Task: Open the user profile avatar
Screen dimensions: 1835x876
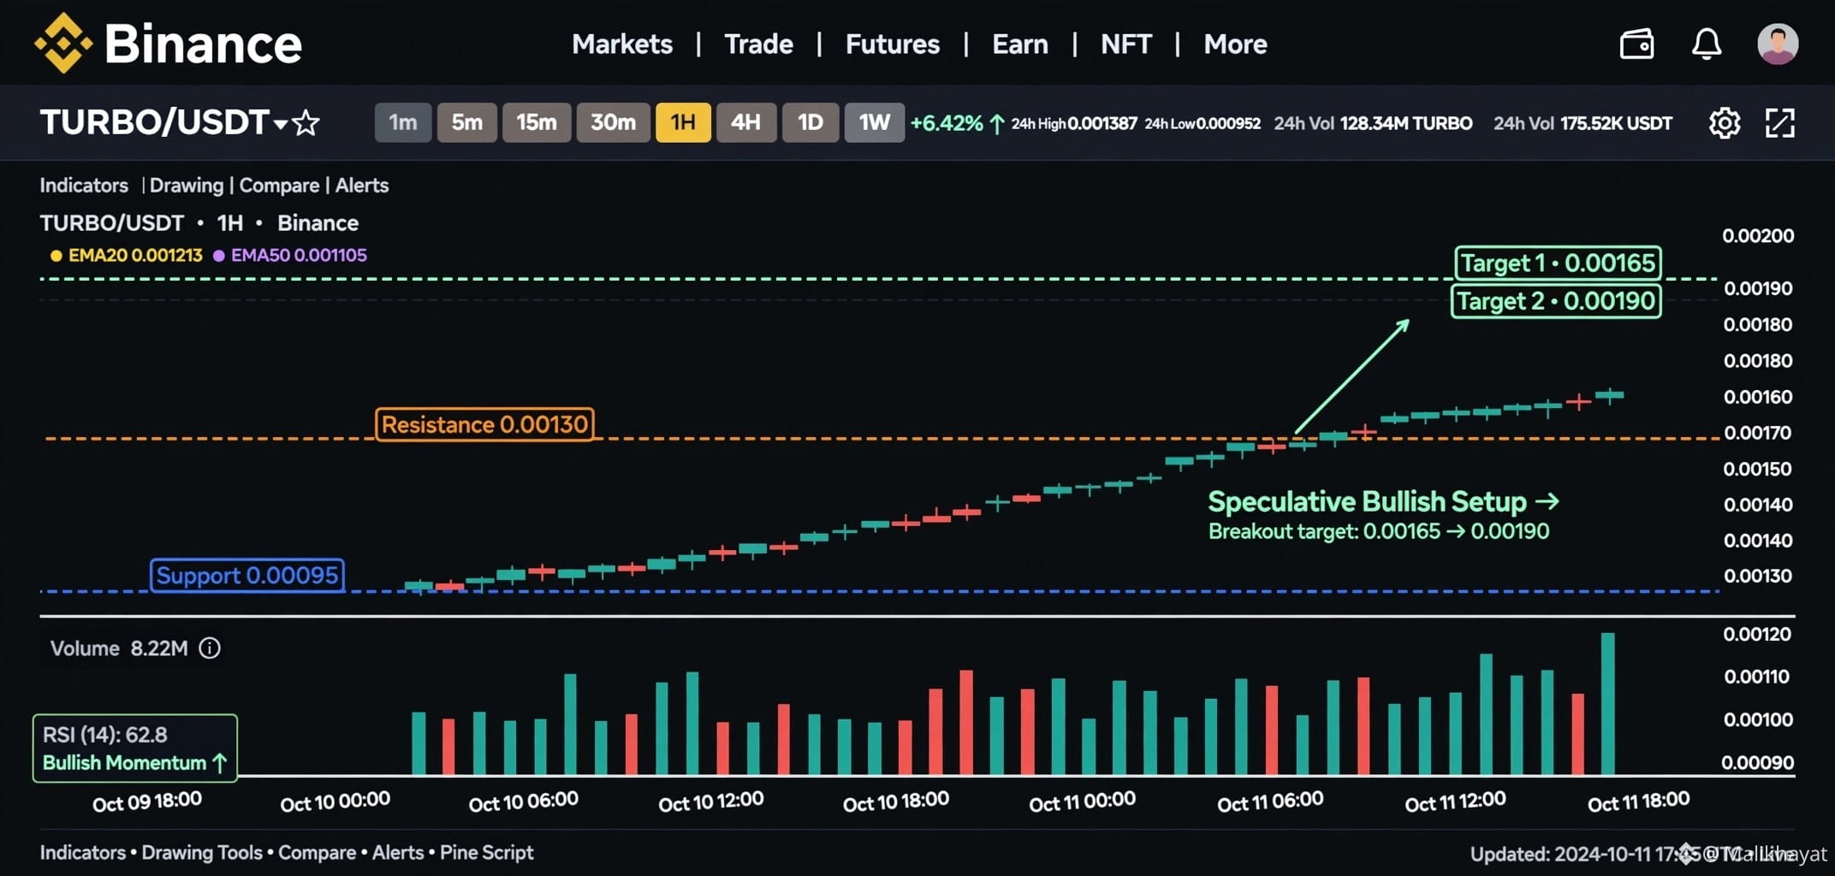Action: click(x=1778, y=44)
